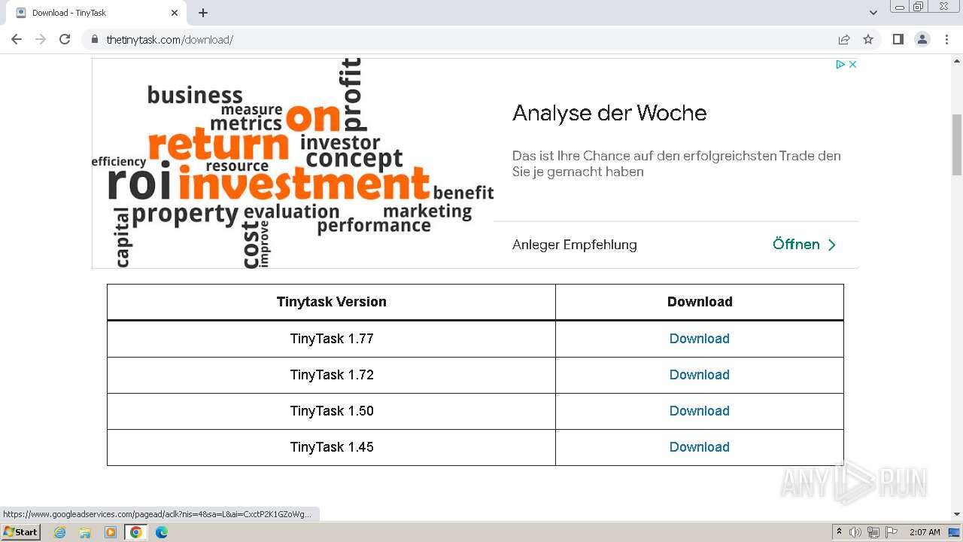Reload the current page
This screenshot has height=542, width=963.
pyautogui.click(x=65, y=39)
